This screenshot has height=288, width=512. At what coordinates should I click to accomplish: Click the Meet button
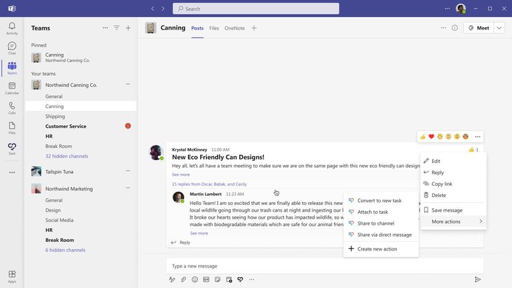[478, 28]
